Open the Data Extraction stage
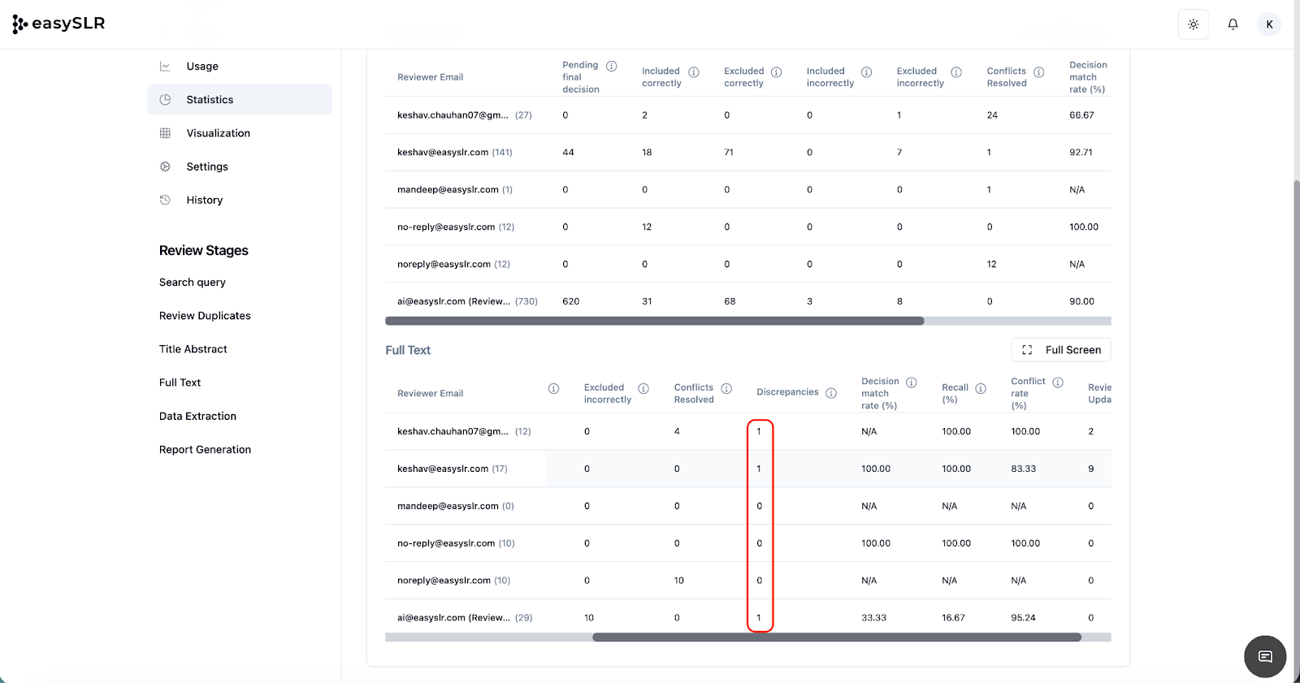Screen dimensions: 1300x683 (x=197, y=416)
